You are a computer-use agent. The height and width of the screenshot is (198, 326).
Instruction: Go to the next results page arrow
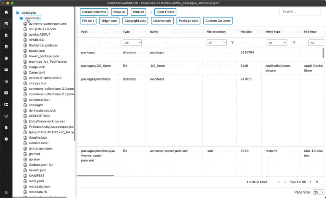pyautogui.click(x=310, y=182)
